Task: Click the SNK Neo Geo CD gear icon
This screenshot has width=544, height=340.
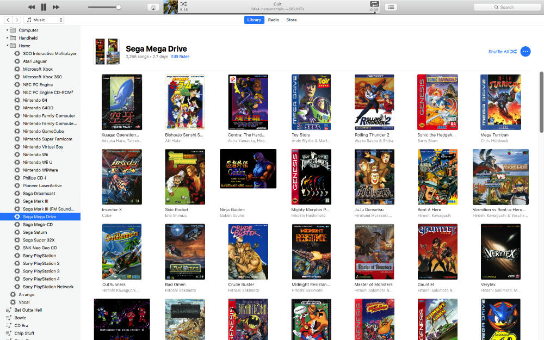Action: (17, 248)
